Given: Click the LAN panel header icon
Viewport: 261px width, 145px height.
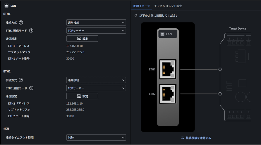Looking at the screenshot, I should pyautogui.click(x=6, y=6).
